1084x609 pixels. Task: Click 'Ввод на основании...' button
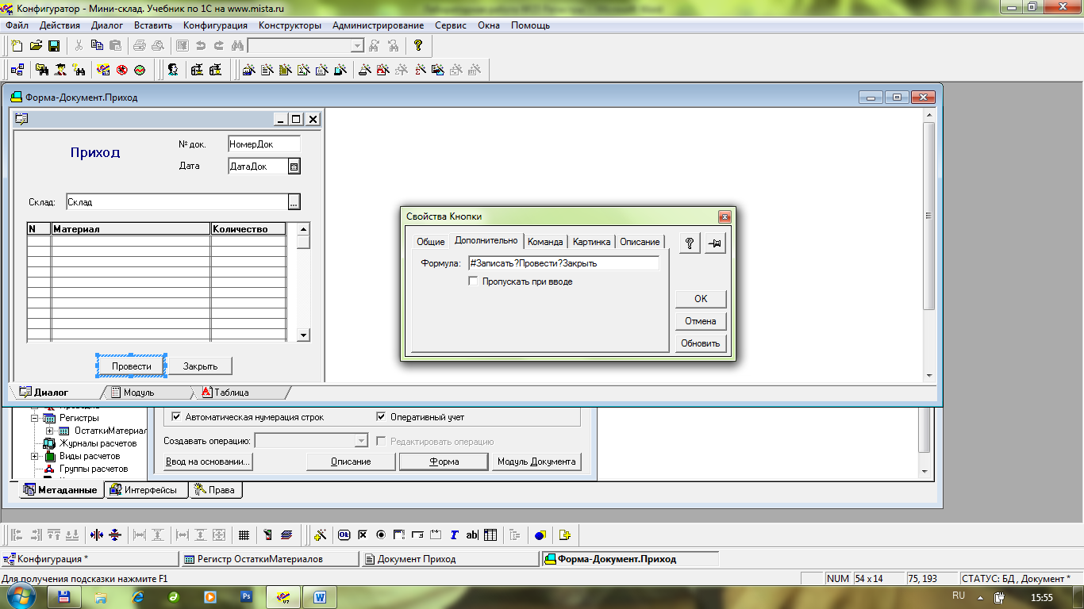[208, 462]
